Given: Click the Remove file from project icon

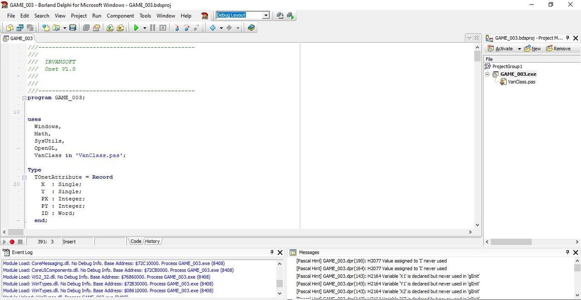Looking at the screenshot, I should point(120,28).
